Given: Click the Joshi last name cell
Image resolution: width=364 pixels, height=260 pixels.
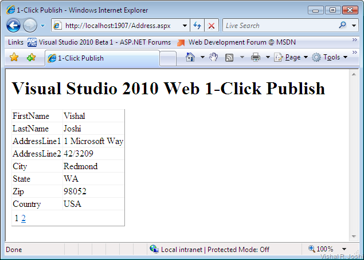Looking at the screenshot, I should pos(93,129).
